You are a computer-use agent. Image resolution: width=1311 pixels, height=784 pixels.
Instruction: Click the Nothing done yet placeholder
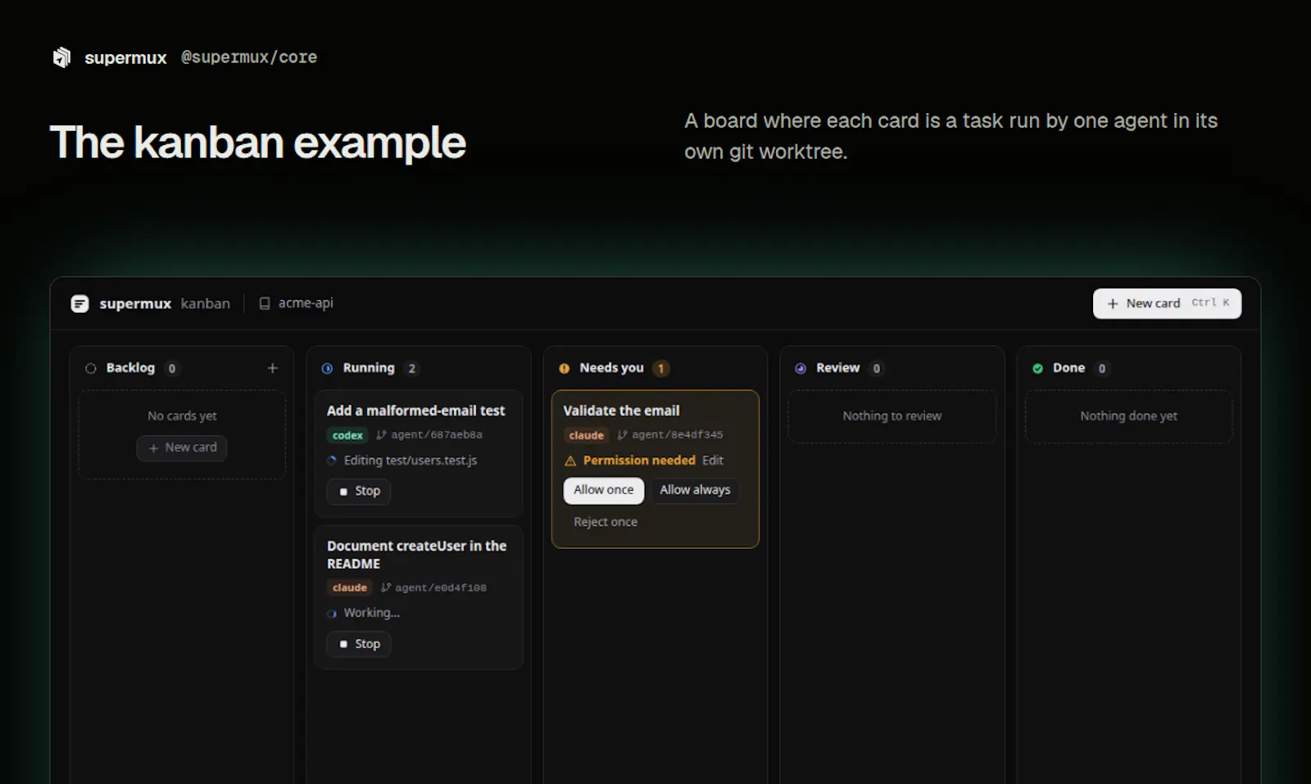[x=1128, y=416]
